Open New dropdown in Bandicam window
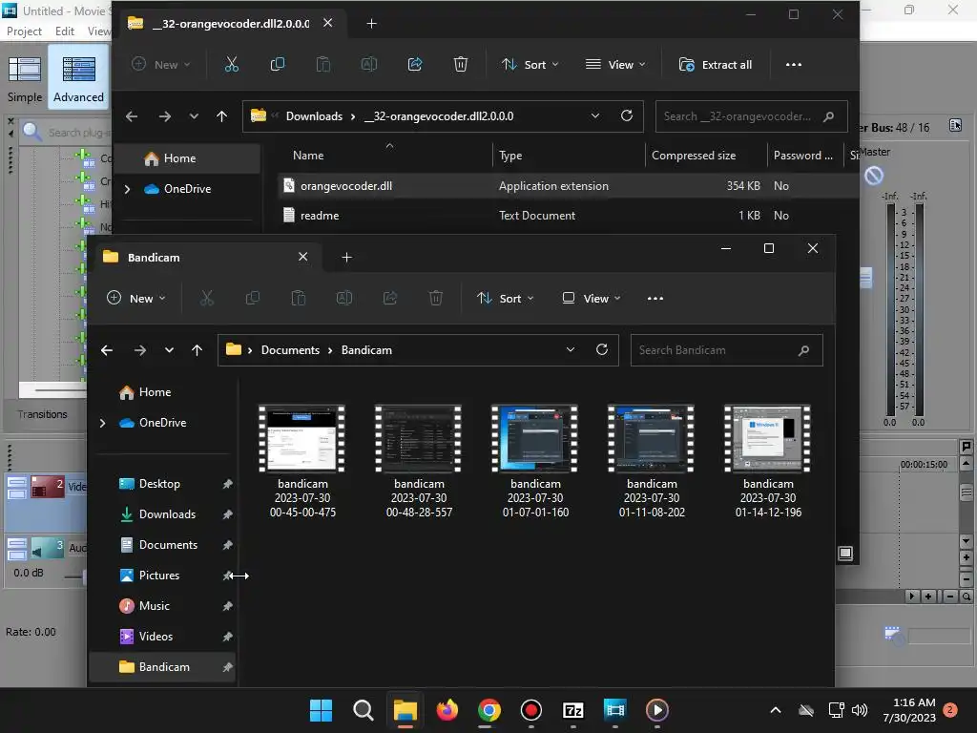977x733 pixels. (x=135, y=299)
